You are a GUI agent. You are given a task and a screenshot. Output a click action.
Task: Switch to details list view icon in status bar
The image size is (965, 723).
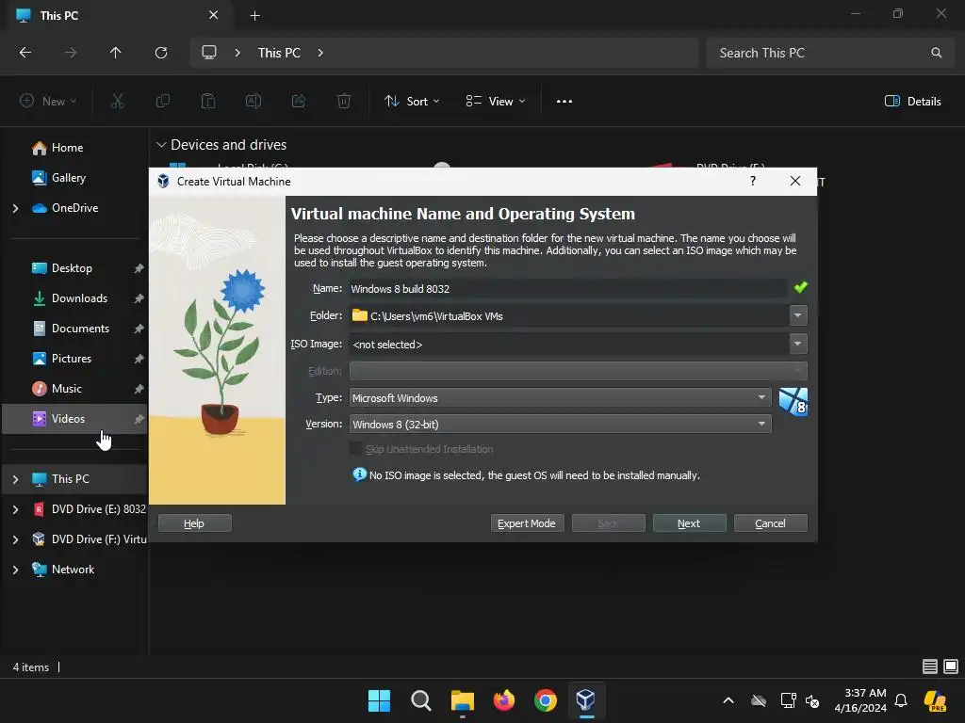(929, 667)
